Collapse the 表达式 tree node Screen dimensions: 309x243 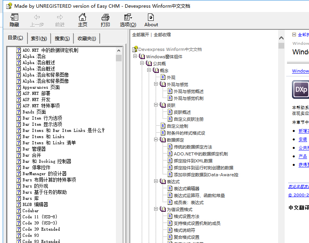156,181
